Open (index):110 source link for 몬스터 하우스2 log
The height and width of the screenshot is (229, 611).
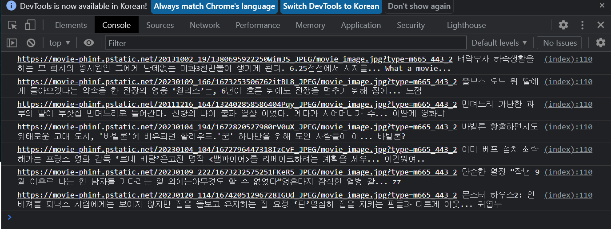568,195
